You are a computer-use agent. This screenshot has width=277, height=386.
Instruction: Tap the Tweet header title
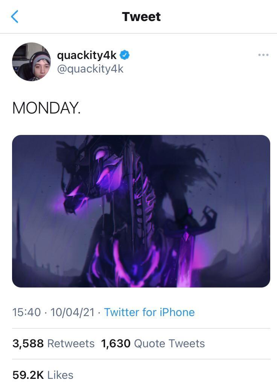pos(141,17)
